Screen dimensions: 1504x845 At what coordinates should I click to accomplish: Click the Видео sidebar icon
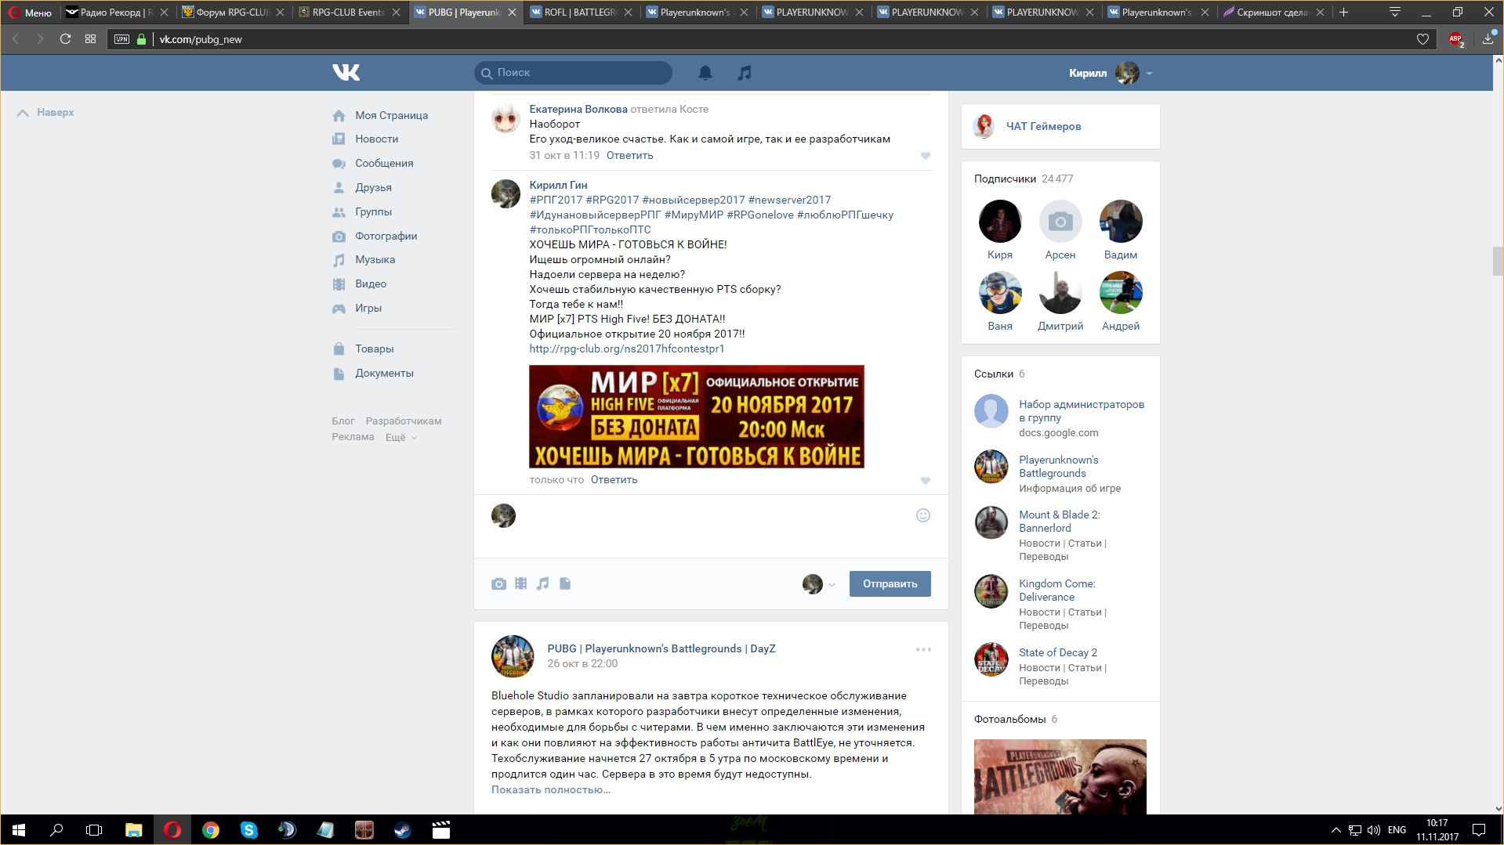pos(339,284)
